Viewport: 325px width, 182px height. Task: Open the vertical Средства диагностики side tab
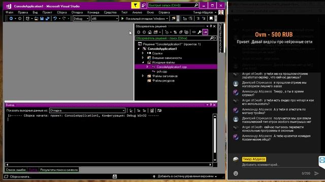click(220, 38)
